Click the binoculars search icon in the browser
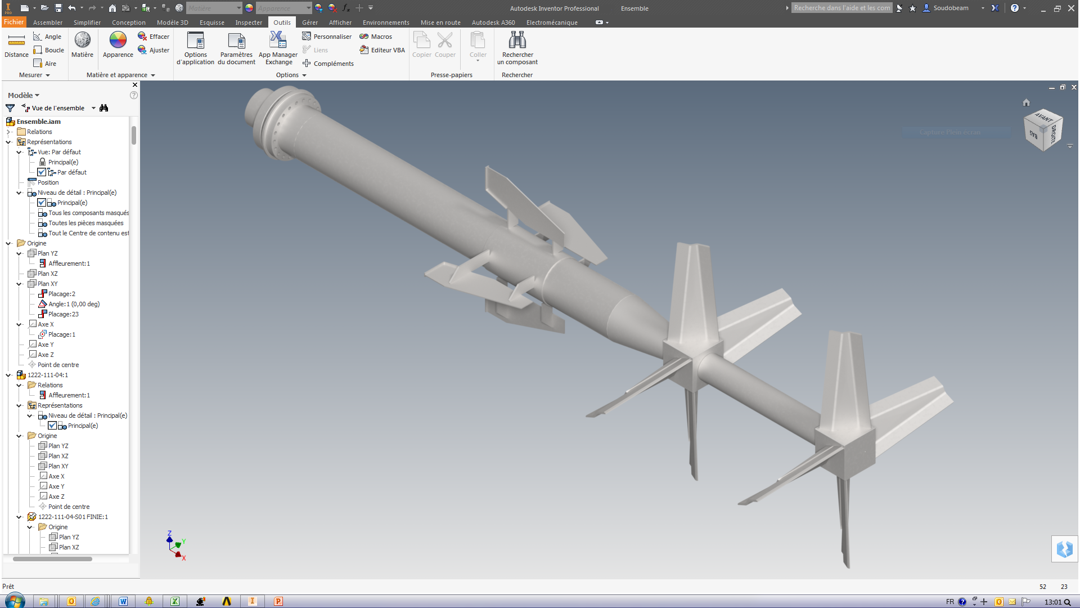 (104, 108)
